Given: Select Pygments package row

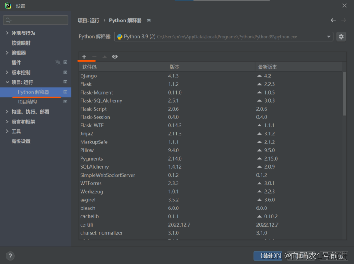Looking at the screenshot, I should pyautogui.click(x=211, y=158).
